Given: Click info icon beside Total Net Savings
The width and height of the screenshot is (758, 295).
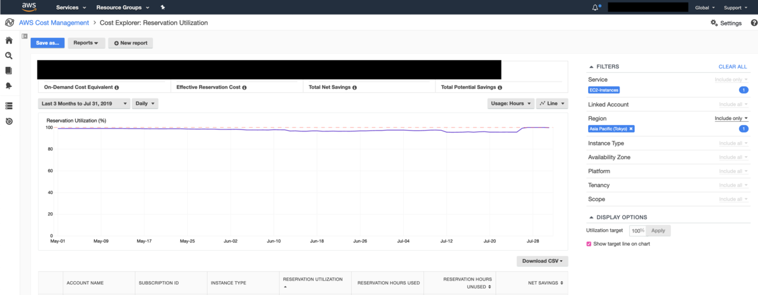Looking at the screenshot, I should click(355, 88).
